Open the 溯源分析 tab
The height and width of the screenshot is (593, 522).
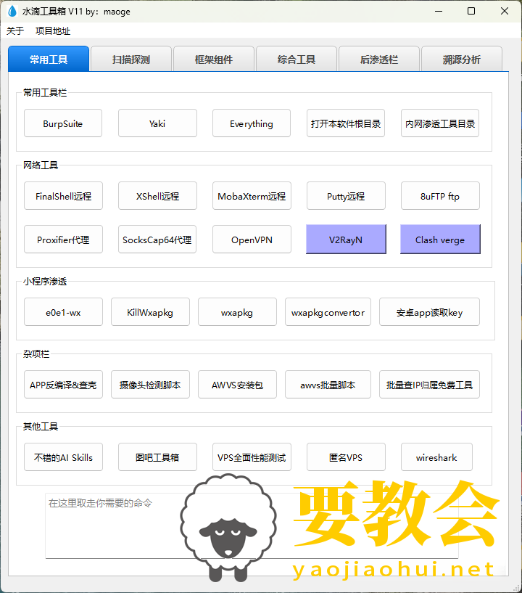[462, 60]
